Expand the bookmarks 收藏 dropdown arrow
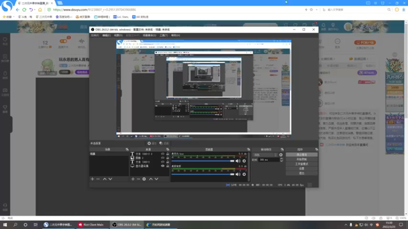Viewport: 408px width, 229px height. point(14,17)
